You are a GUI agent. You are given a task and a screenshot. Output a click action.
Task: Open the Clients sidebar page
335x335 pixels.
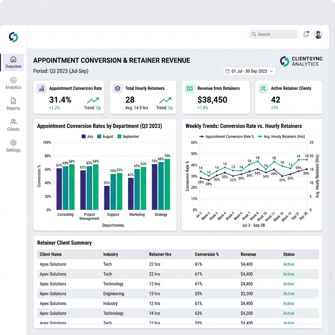point(13,125)
